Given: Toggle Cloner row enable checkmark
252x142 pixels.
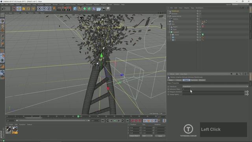Looking at the screenshot, I should tap(200, 35).
